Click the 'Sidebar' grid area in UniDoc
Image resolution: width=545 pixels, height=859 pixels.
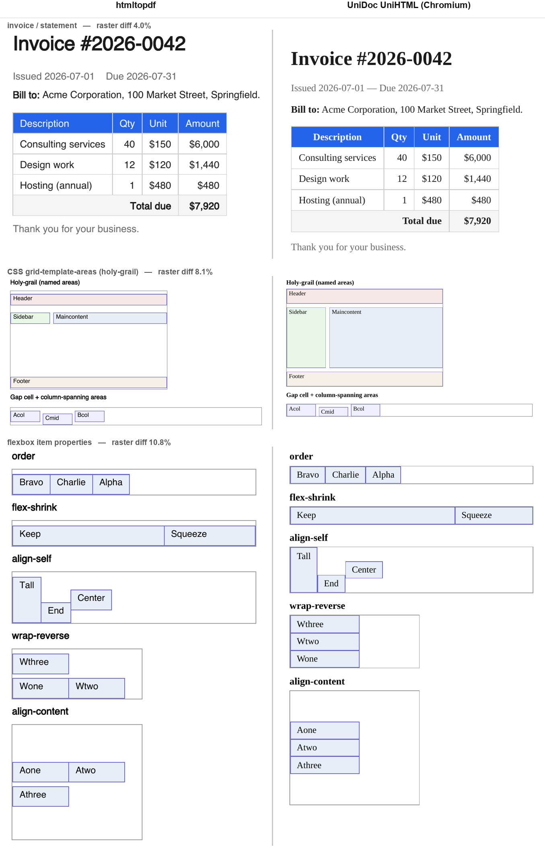pyautogui.click(x=306, y=338)
